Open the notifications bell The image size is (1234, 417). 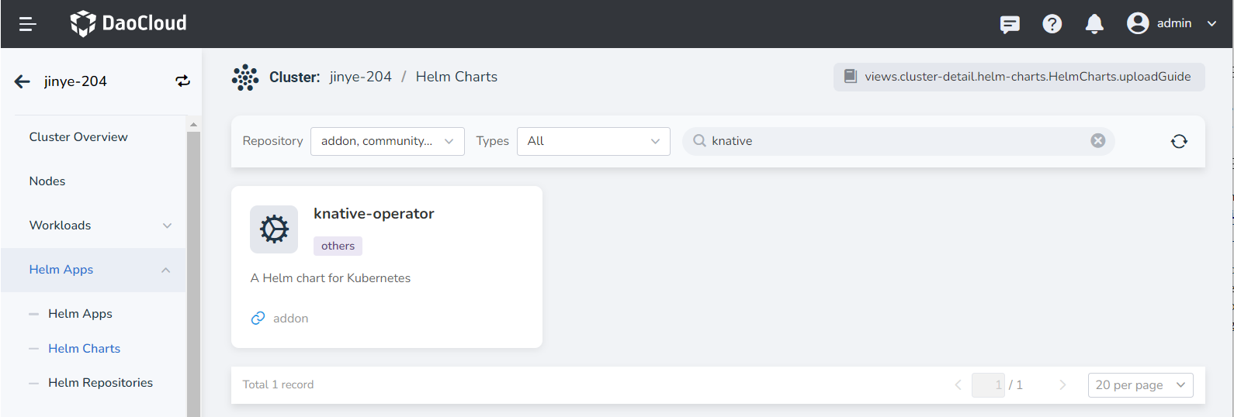pos(1094,24)
